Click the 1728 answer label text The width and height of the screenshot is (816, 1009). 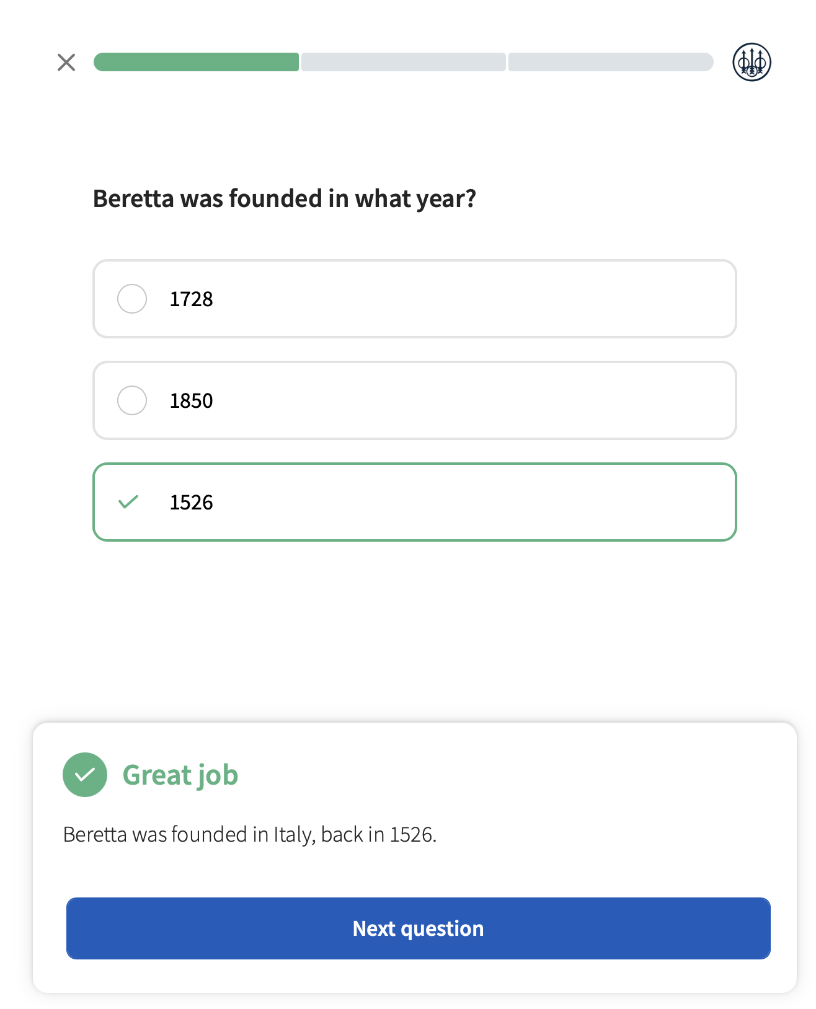coord(191,299)
